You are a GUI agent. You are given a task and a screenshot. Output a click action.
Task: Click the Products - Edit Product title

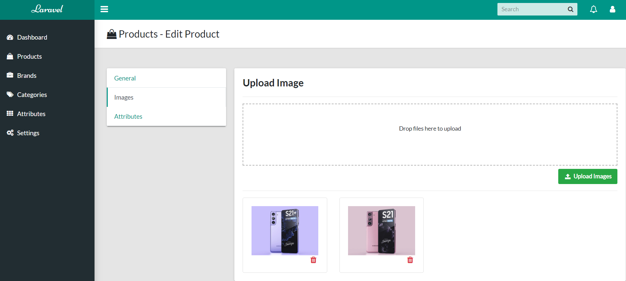tap(169, 34)
